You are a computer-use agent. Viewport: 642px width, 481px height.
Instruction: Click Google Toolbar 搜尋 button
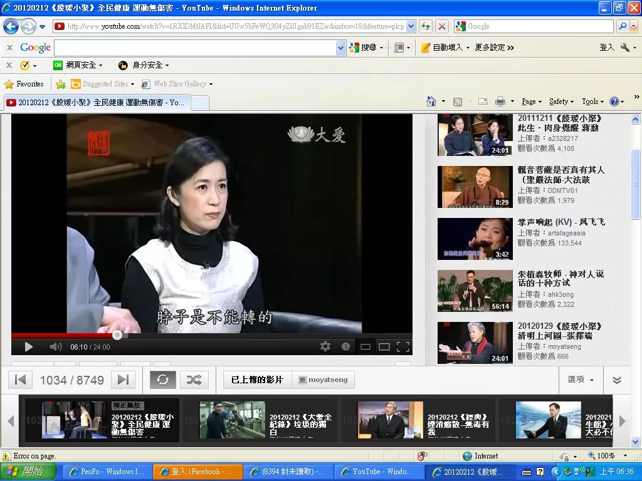pos(364,48)
